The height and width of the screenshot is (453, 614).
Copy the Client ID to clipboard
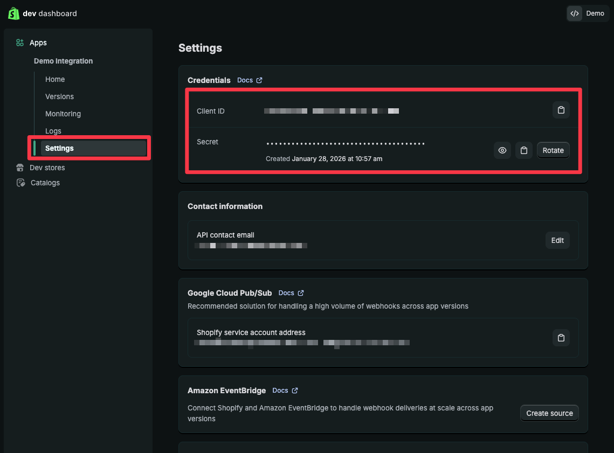561,110
